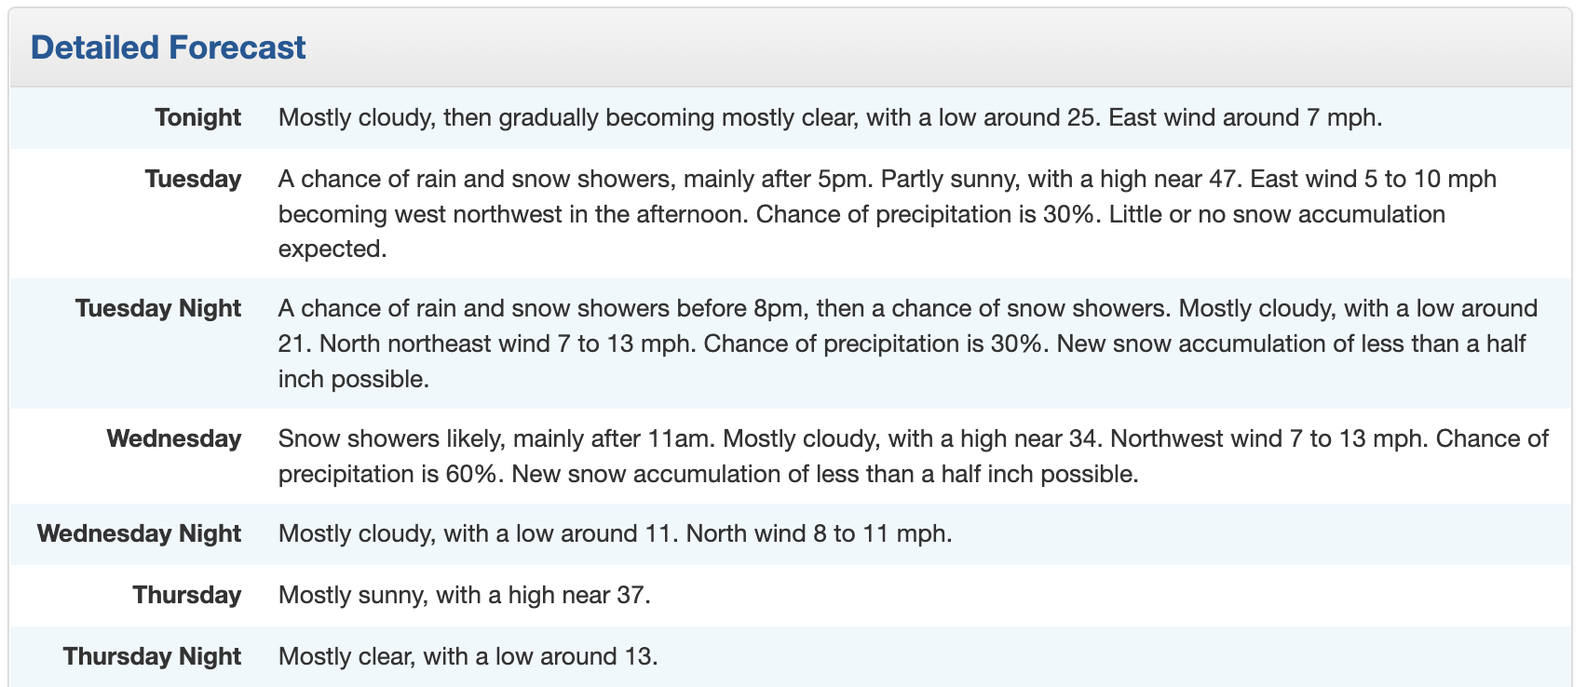This screenshot has width=1587, height=687.
Task: Click 'Snow showers likely, mainly after 11am' text
Action: coord(496,438)
